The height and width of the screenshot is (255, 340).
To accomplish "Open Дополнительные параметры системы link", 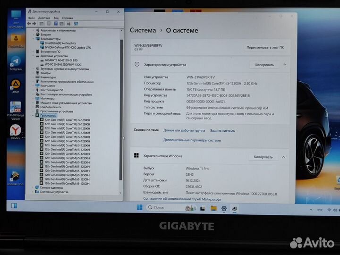I will [x=192, y=140].
